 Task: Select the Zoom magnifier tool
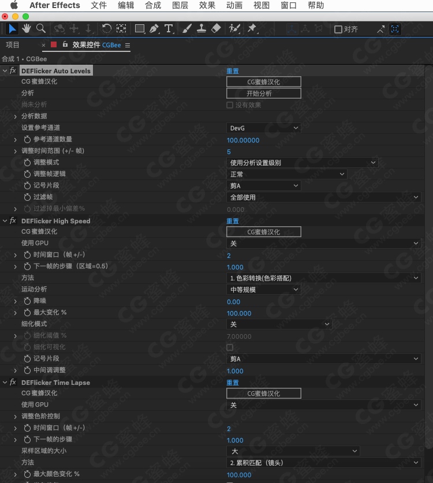pos(40,29)
